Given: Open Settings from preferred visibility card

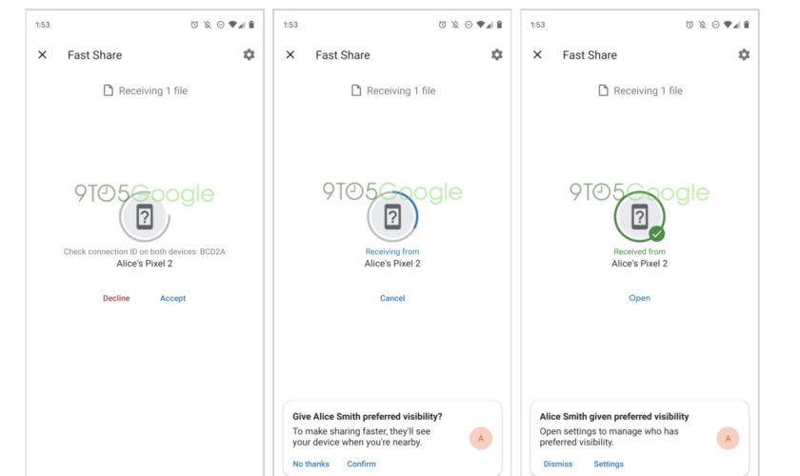Looking at the screenshot, I should pos(609,465).
